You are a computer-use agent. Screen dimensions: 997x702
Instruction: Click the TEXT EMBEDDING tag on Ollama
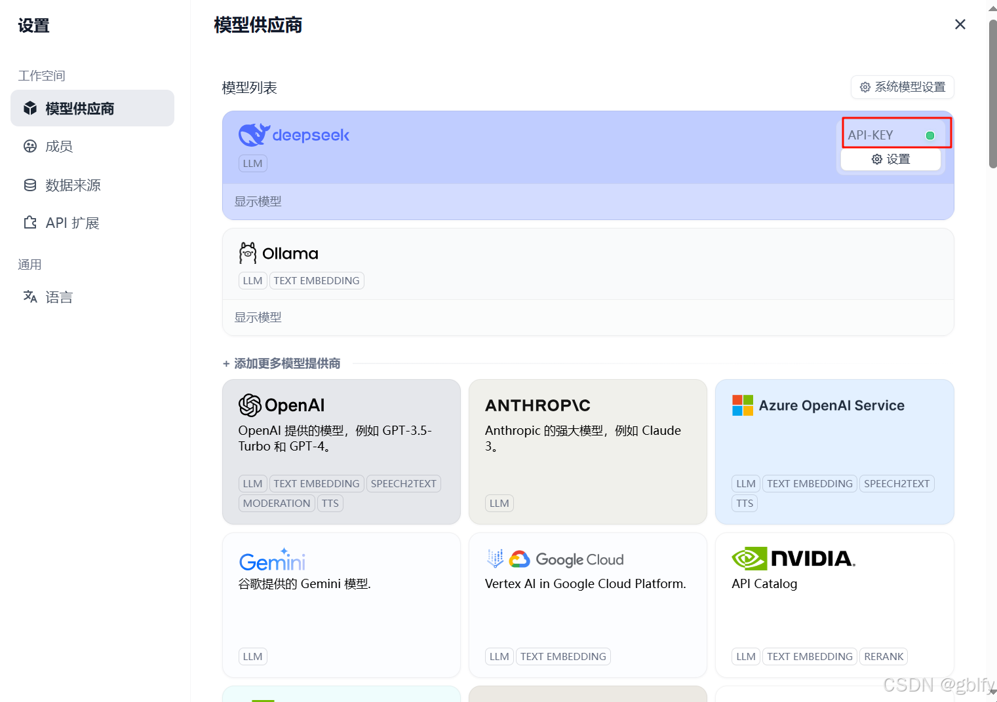pos(317,281)
